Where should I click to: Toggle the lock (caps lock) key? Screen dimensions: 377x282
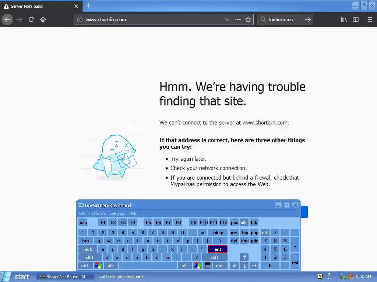tap(88, 249)
